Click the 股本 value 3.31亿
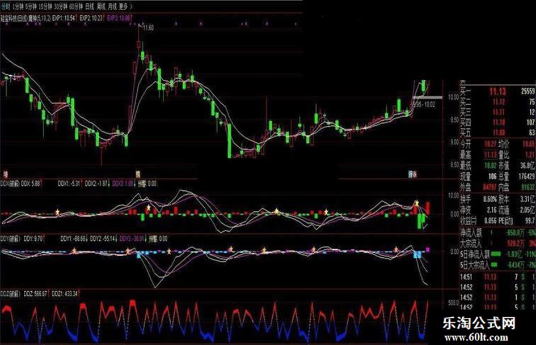 pyautogui.click(x=528, y=199)
